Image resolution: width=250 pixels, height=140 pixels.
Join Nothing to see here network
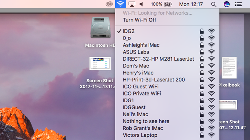pyautogui.click(x=167, y=121)
